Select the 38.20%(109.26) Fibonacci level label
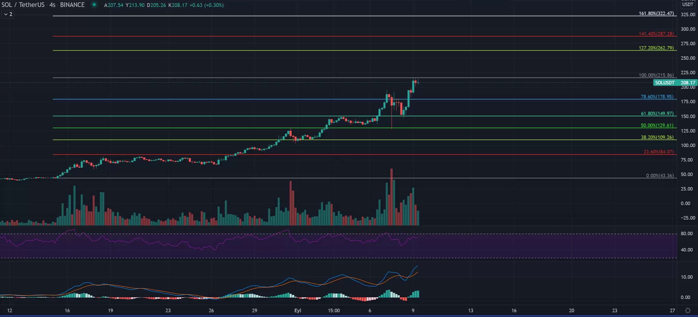Image resolution: width=698 pixels, height=317 pixels. click(x=657, y=137)
